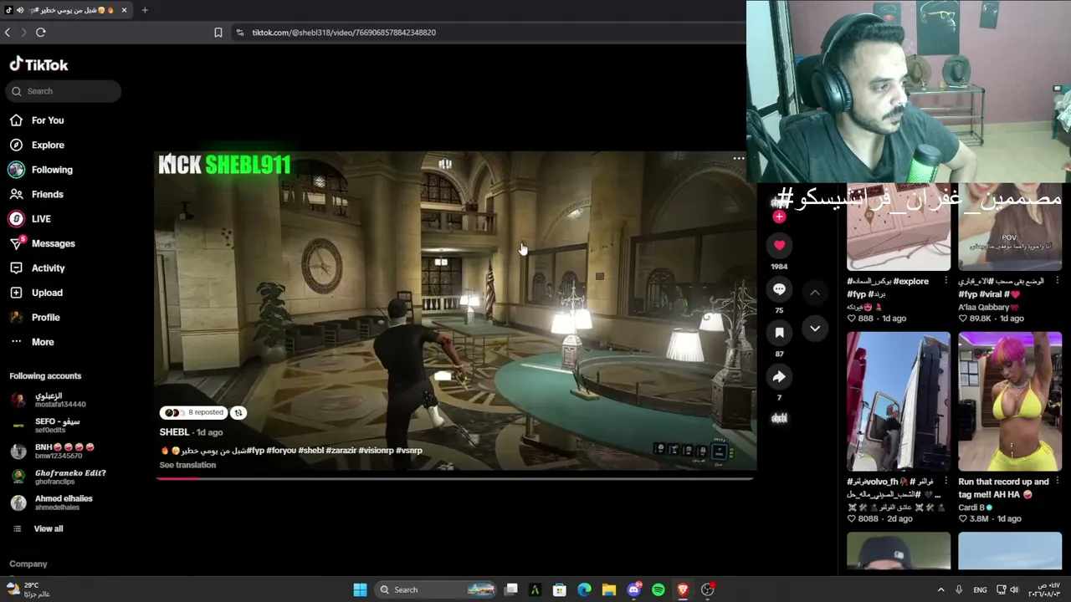1071x602 pixels.
Task: Show hidden system tray icons
Action: [x=940, y=589]
